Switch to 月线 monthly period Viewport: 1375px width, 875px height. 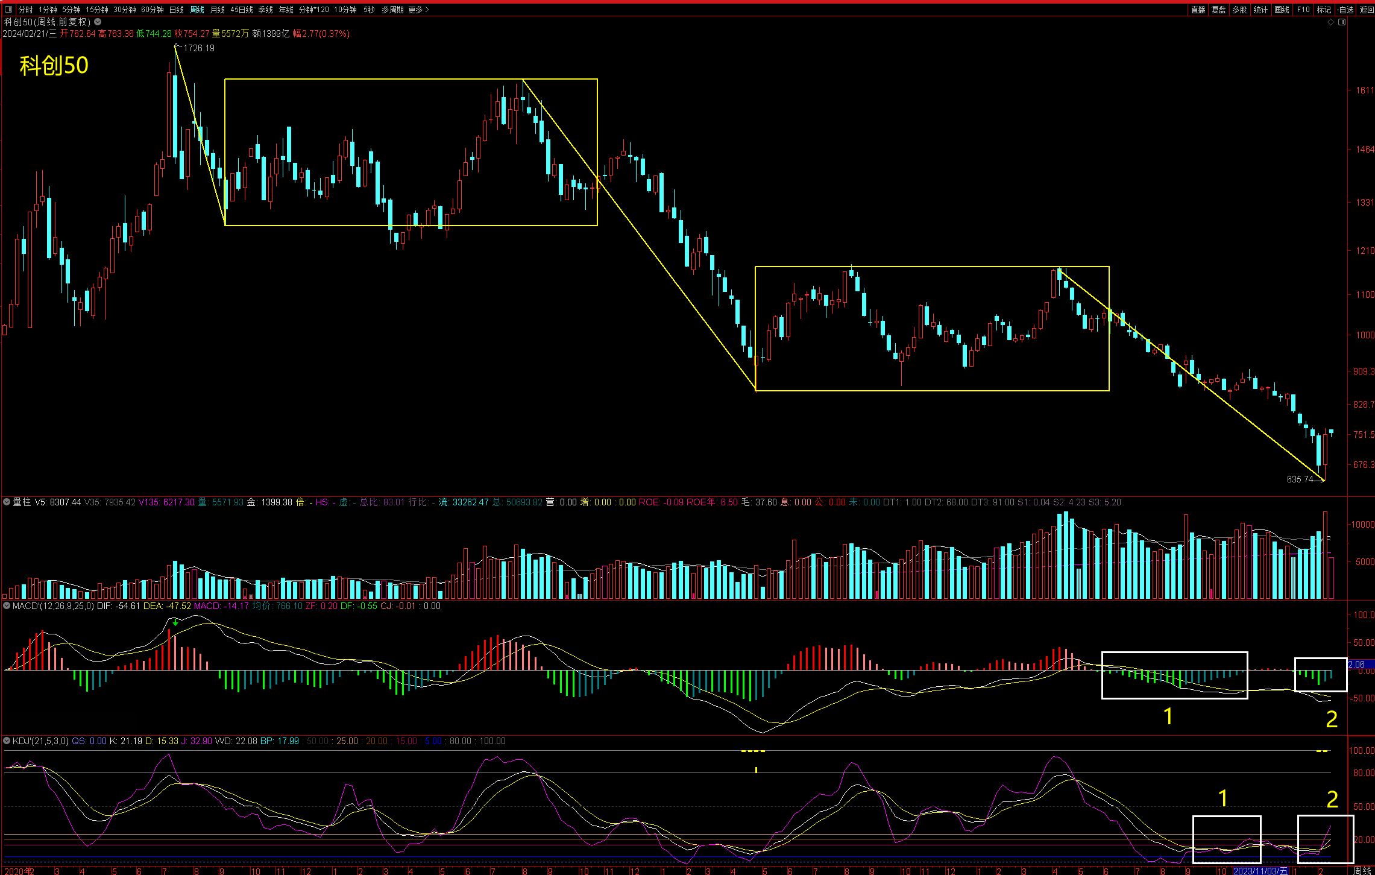pos(217,10)
